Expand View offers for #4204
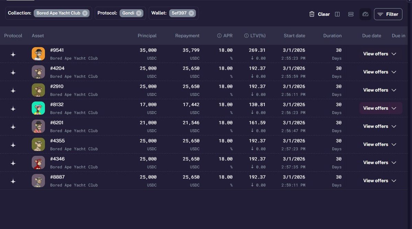412x229 pixels. [380, 72]
